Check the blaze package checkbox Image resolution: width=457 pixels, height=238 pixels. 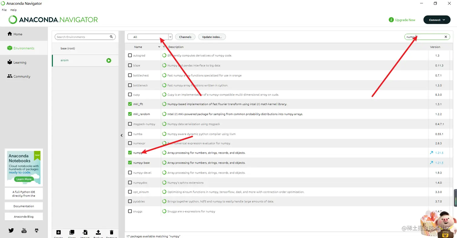tap(130, 65)
